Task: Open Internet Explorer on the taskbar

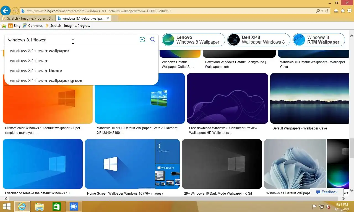Action: (22, 206)
